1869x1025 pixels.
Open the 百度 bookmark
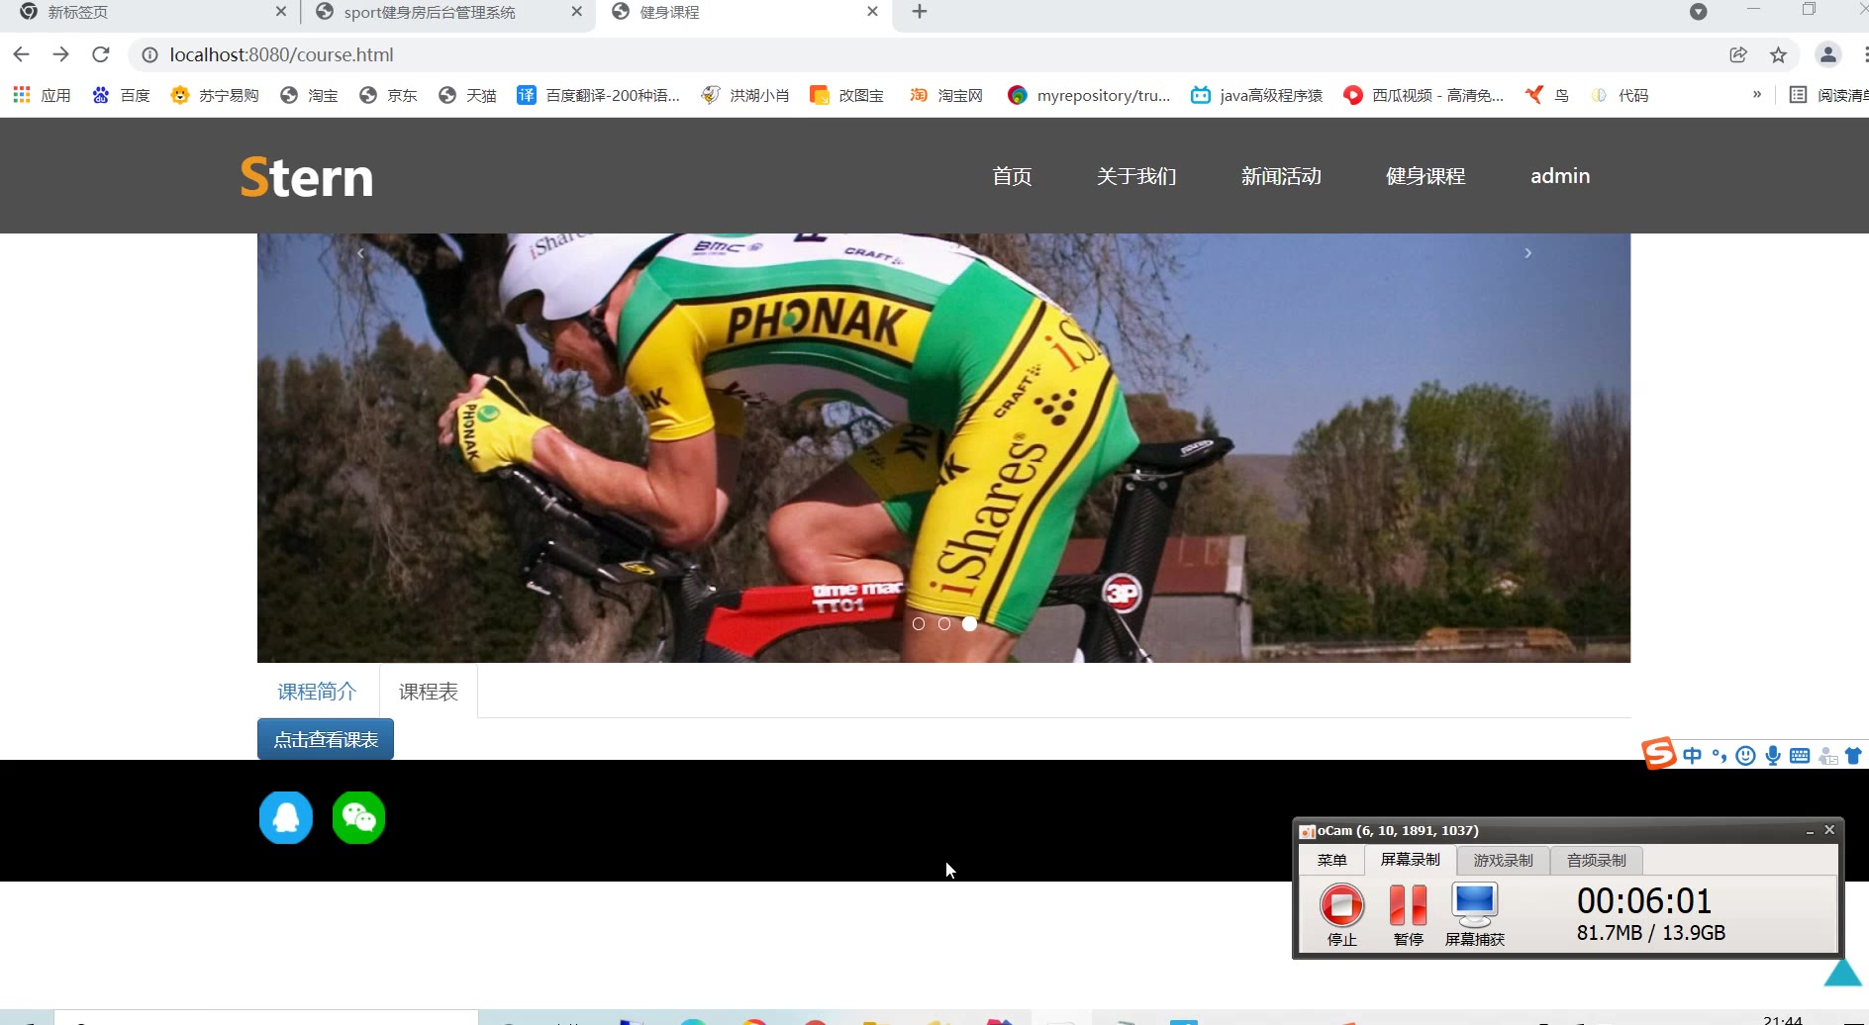click(x=121, y=95)
